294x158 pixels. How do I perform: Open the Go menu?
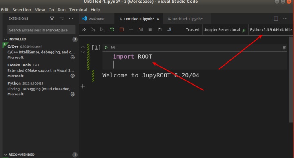pos(51,10)
